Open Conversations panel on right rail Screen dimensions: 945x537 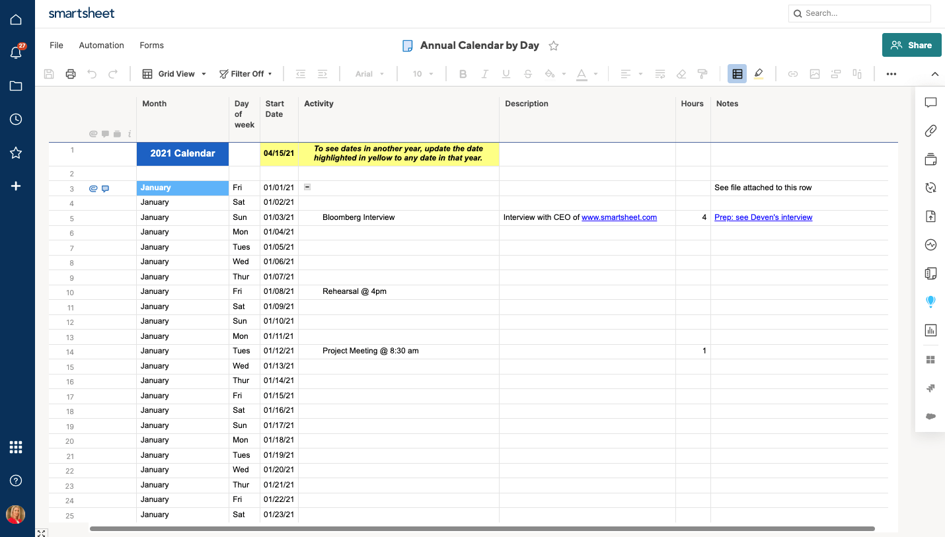click(930, 102)
